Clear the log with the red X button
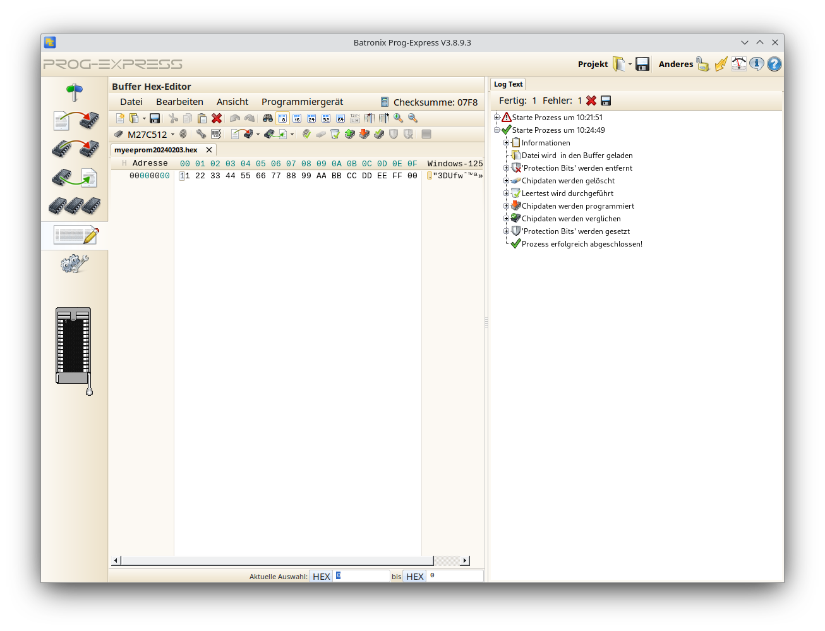825x631 pixels. (x=591, y=100)
